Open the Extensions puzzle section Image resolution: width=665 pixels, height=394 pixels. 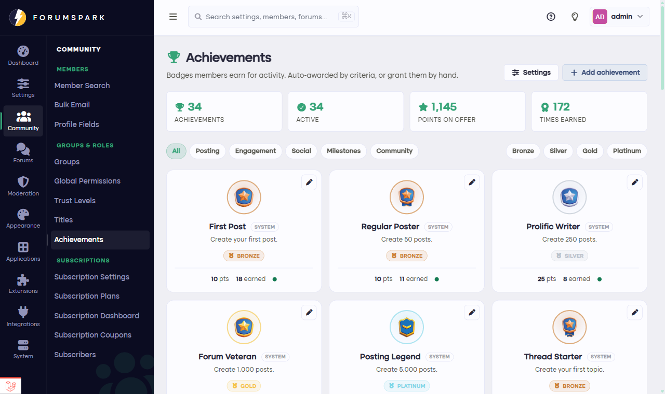coord(23,284)
